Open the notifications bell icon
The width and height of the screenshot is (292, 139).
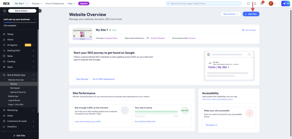pos(255,3)
